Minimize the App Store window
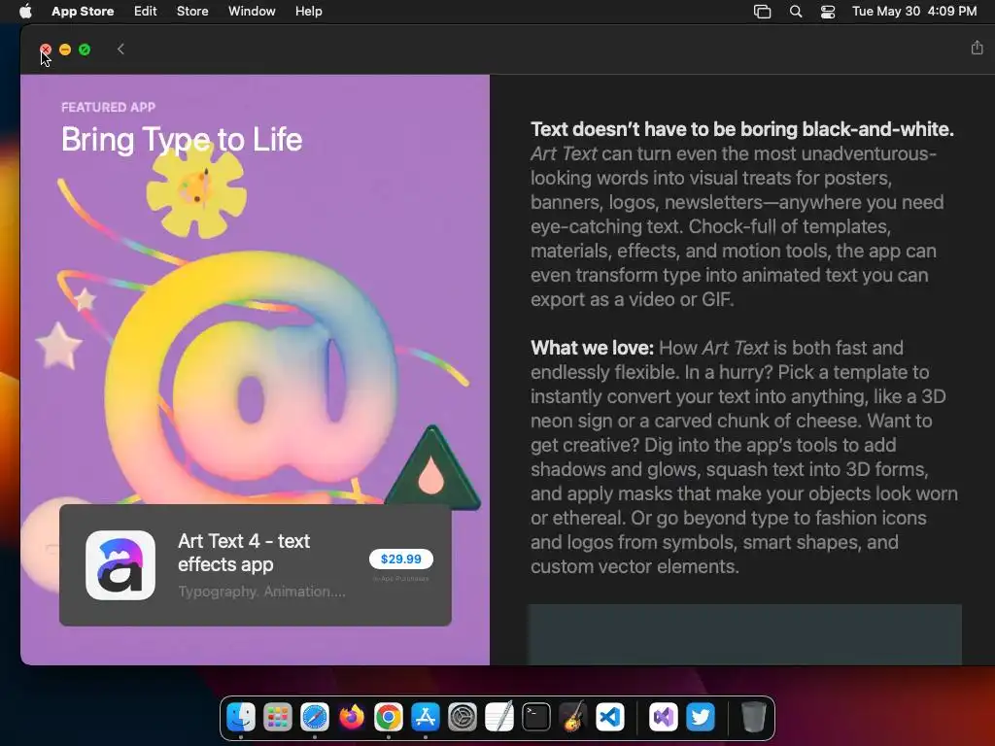 click(x=65, y=50)
